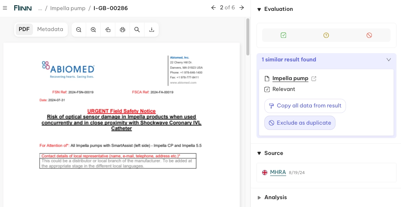Viewport: 401px width, 207px height.
Task: Click the 2 of 6 page counter
Action: (227, 7)
